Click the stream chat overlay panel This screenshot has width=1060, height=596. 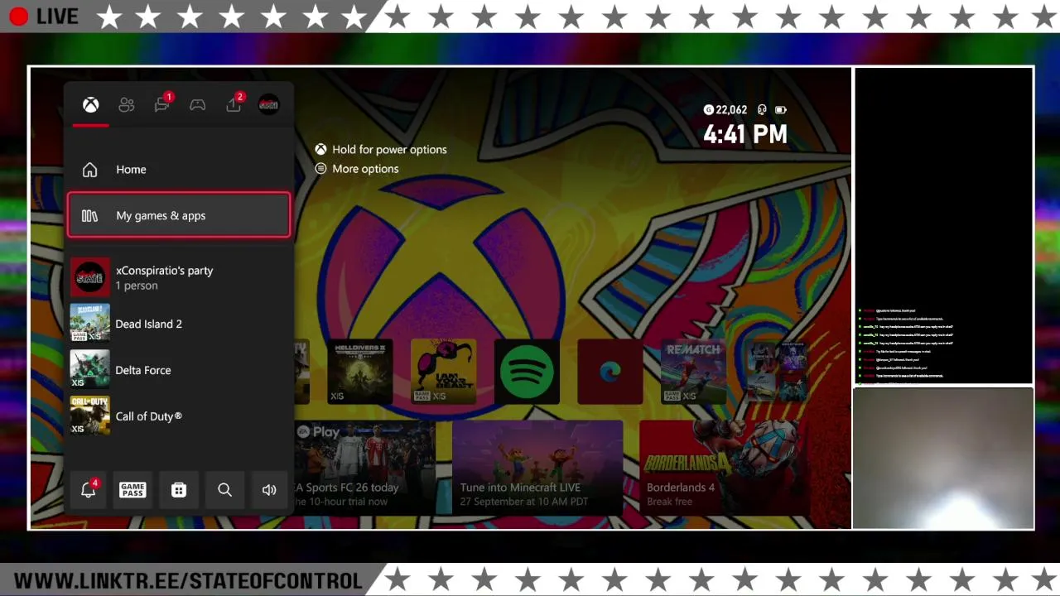943,226
